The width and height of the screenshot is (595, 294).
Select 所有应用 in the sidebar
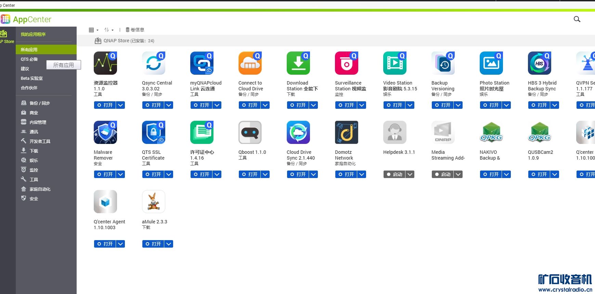46,49
